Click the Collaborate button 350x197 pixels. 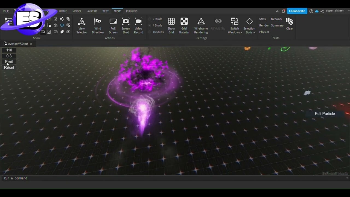tap(297, 11)
